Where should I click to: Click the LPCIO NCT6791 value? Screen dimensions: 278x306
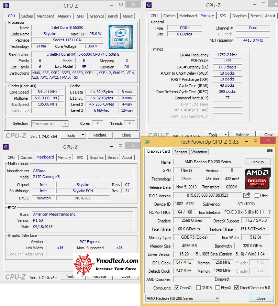click(x=83, y=198)
